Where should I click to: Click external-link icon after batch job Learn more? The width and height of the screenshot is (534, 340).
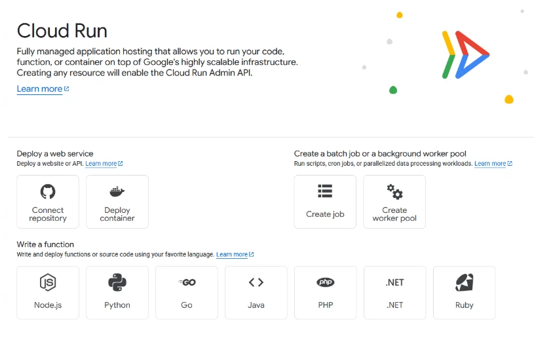tap(510, 163)
